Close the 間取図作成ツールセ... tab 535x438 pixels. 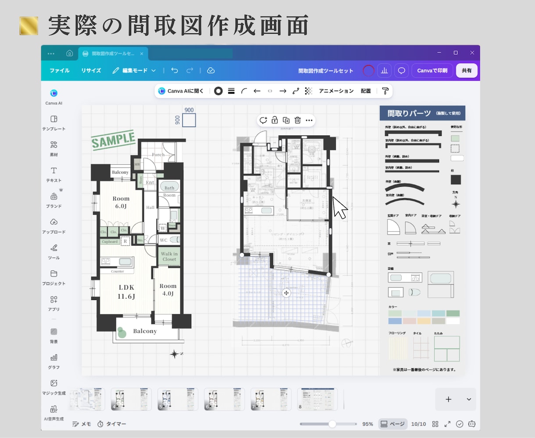[142, 53]
